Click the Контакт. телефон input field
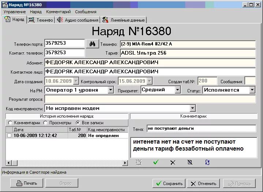The width and height of the screenshot is (263, 192). (x=65, y=53)
